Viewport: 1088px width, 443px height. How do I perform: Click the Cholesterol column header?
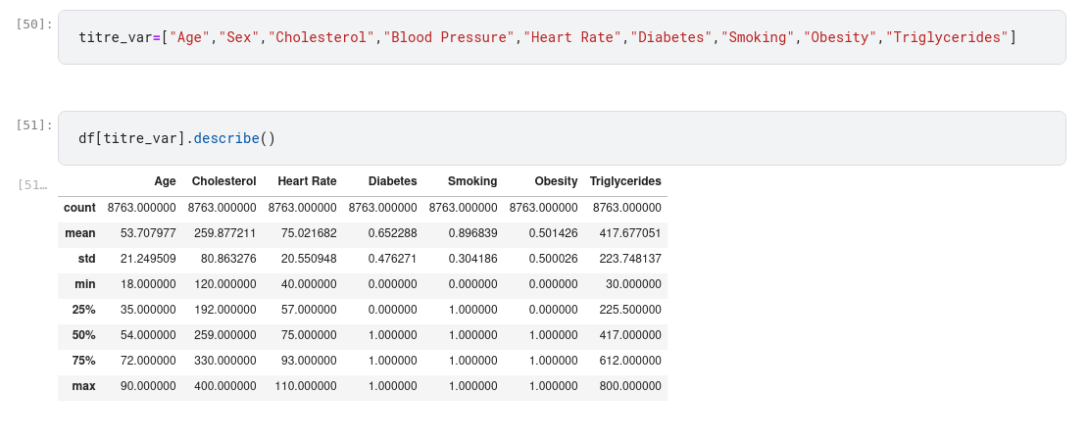tap(223, 181)
